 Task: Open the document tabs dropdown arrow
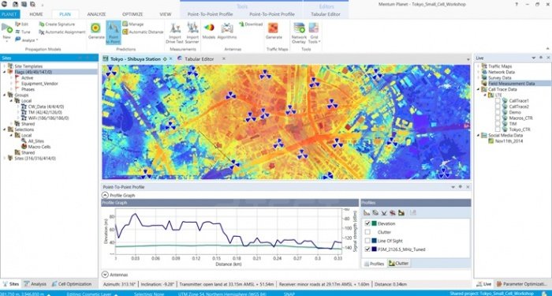tap(468, 59)
